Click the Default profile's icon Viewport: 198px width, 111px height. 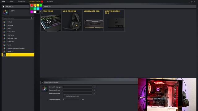point(4,22)
